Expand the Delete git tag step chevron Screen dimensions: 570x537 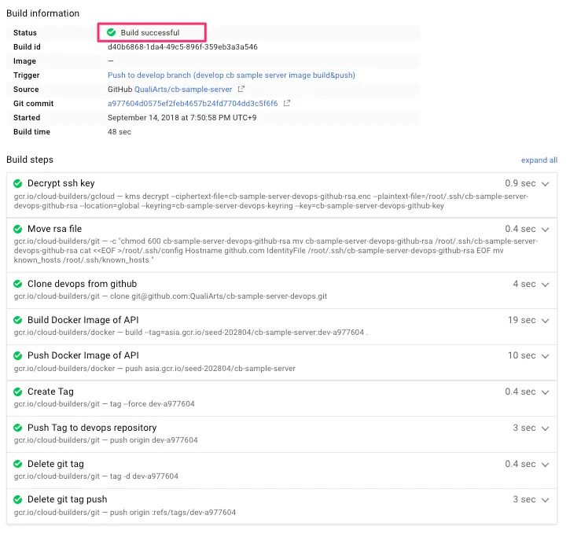point(546,464)
